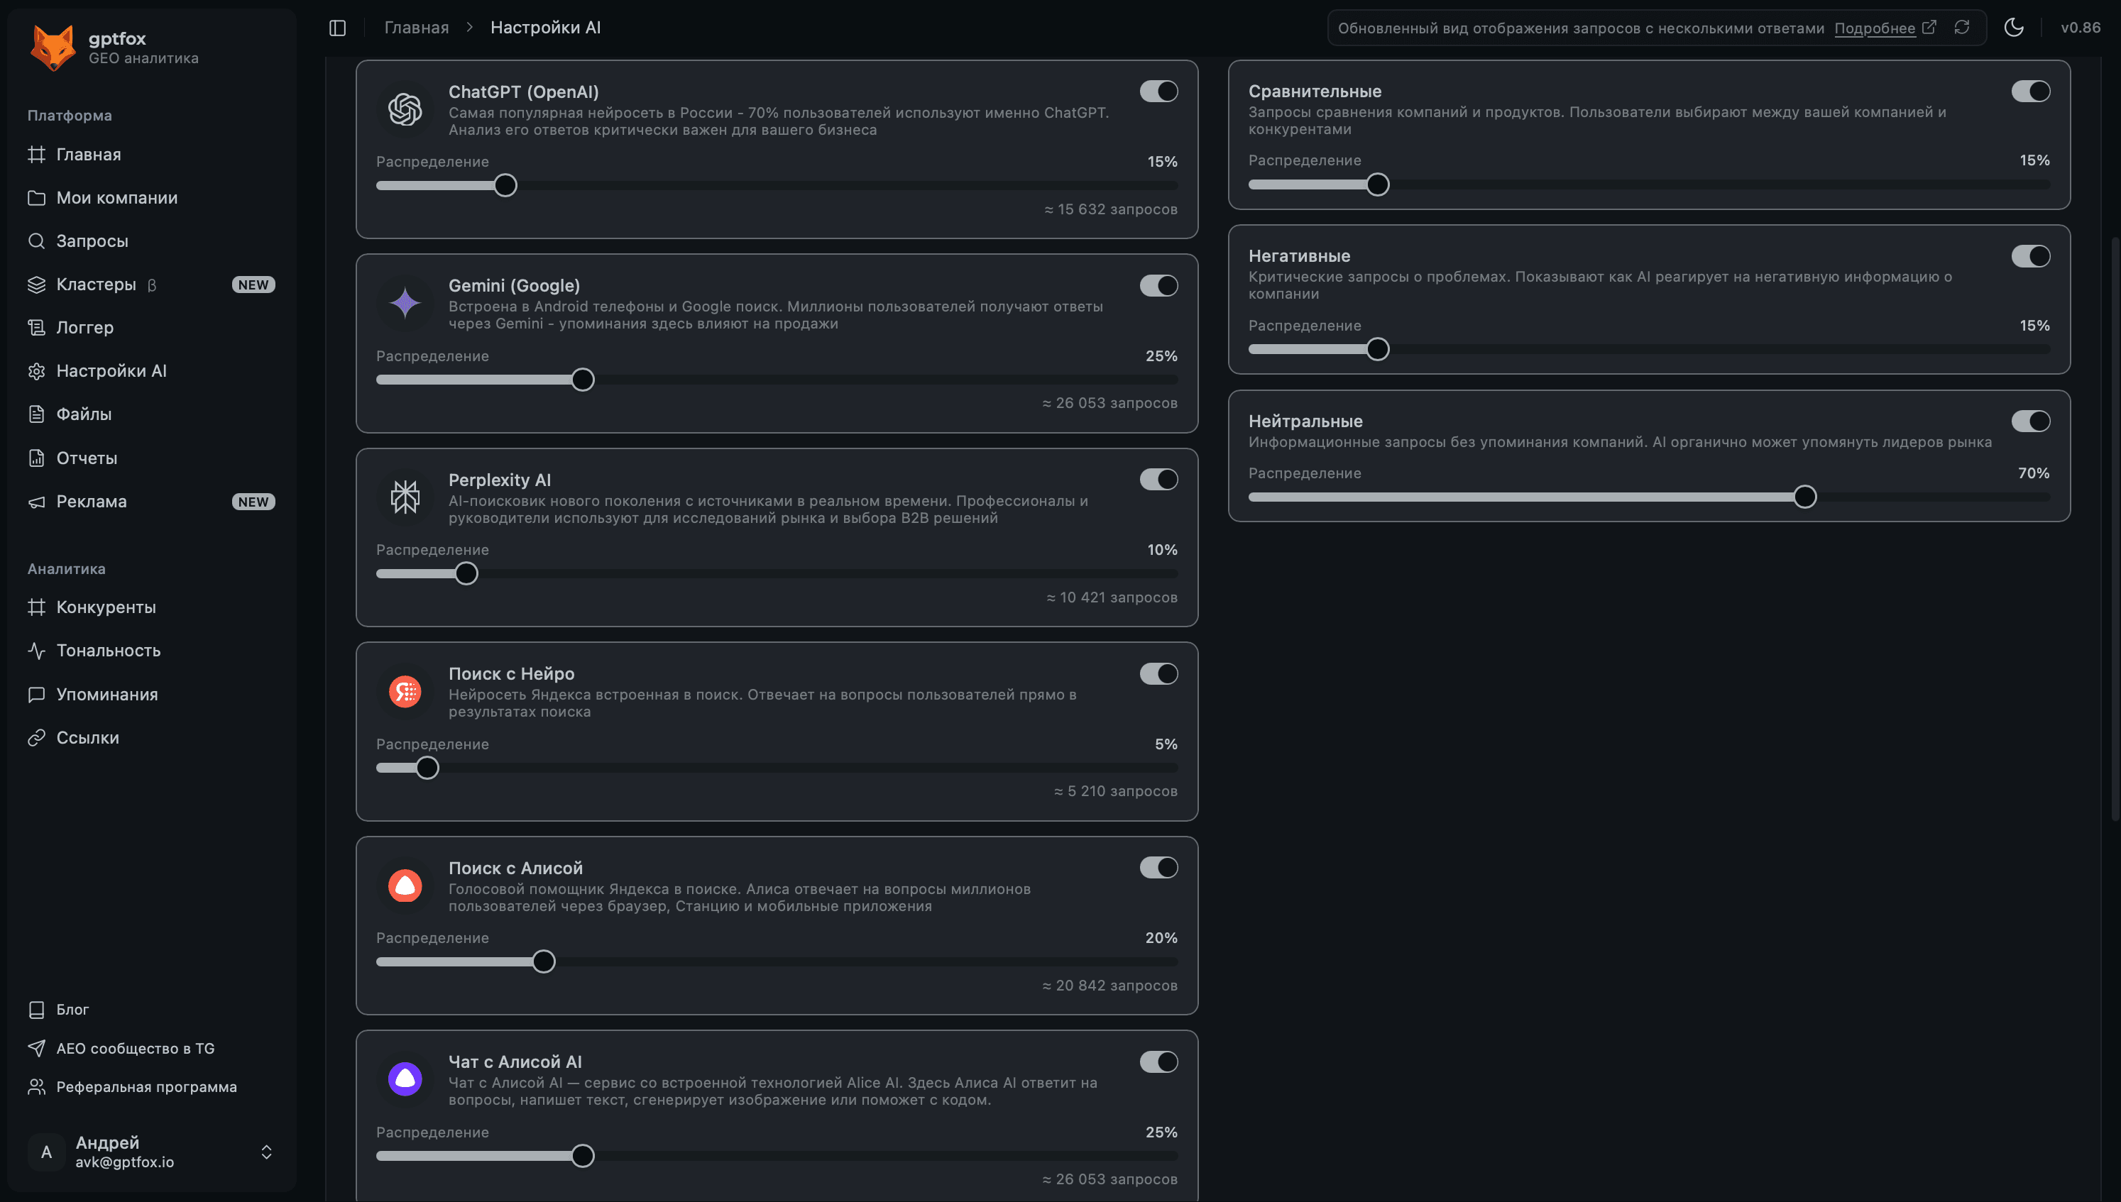Open the Реферальная программа page

click(146, 1086)
